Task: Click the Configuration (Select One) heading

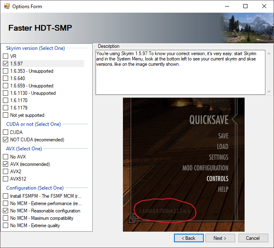Action: tap(35, 188)
